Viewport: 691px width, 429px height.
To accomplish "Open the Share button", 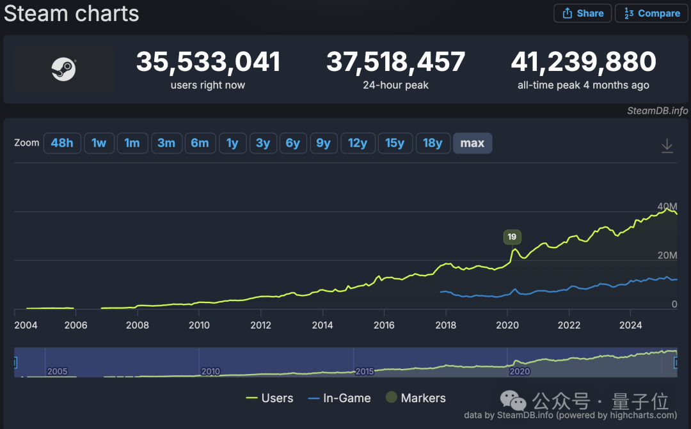I will point(582,13).
